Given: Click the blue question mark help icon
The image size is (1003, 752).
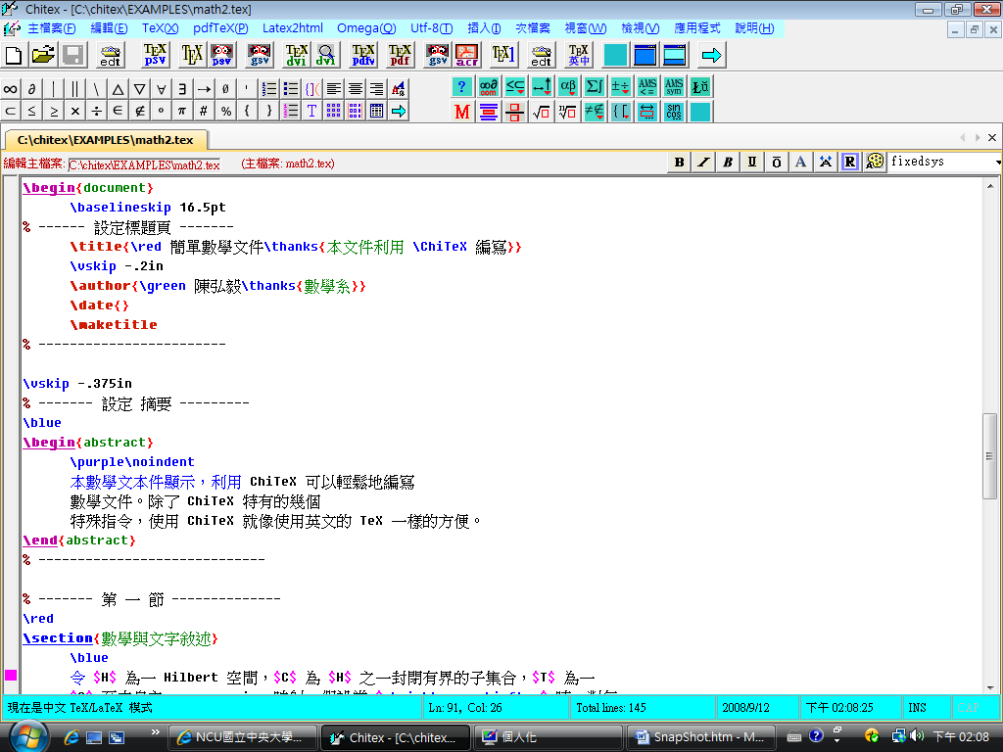Looking at the screenshot, I should point(462,86).
